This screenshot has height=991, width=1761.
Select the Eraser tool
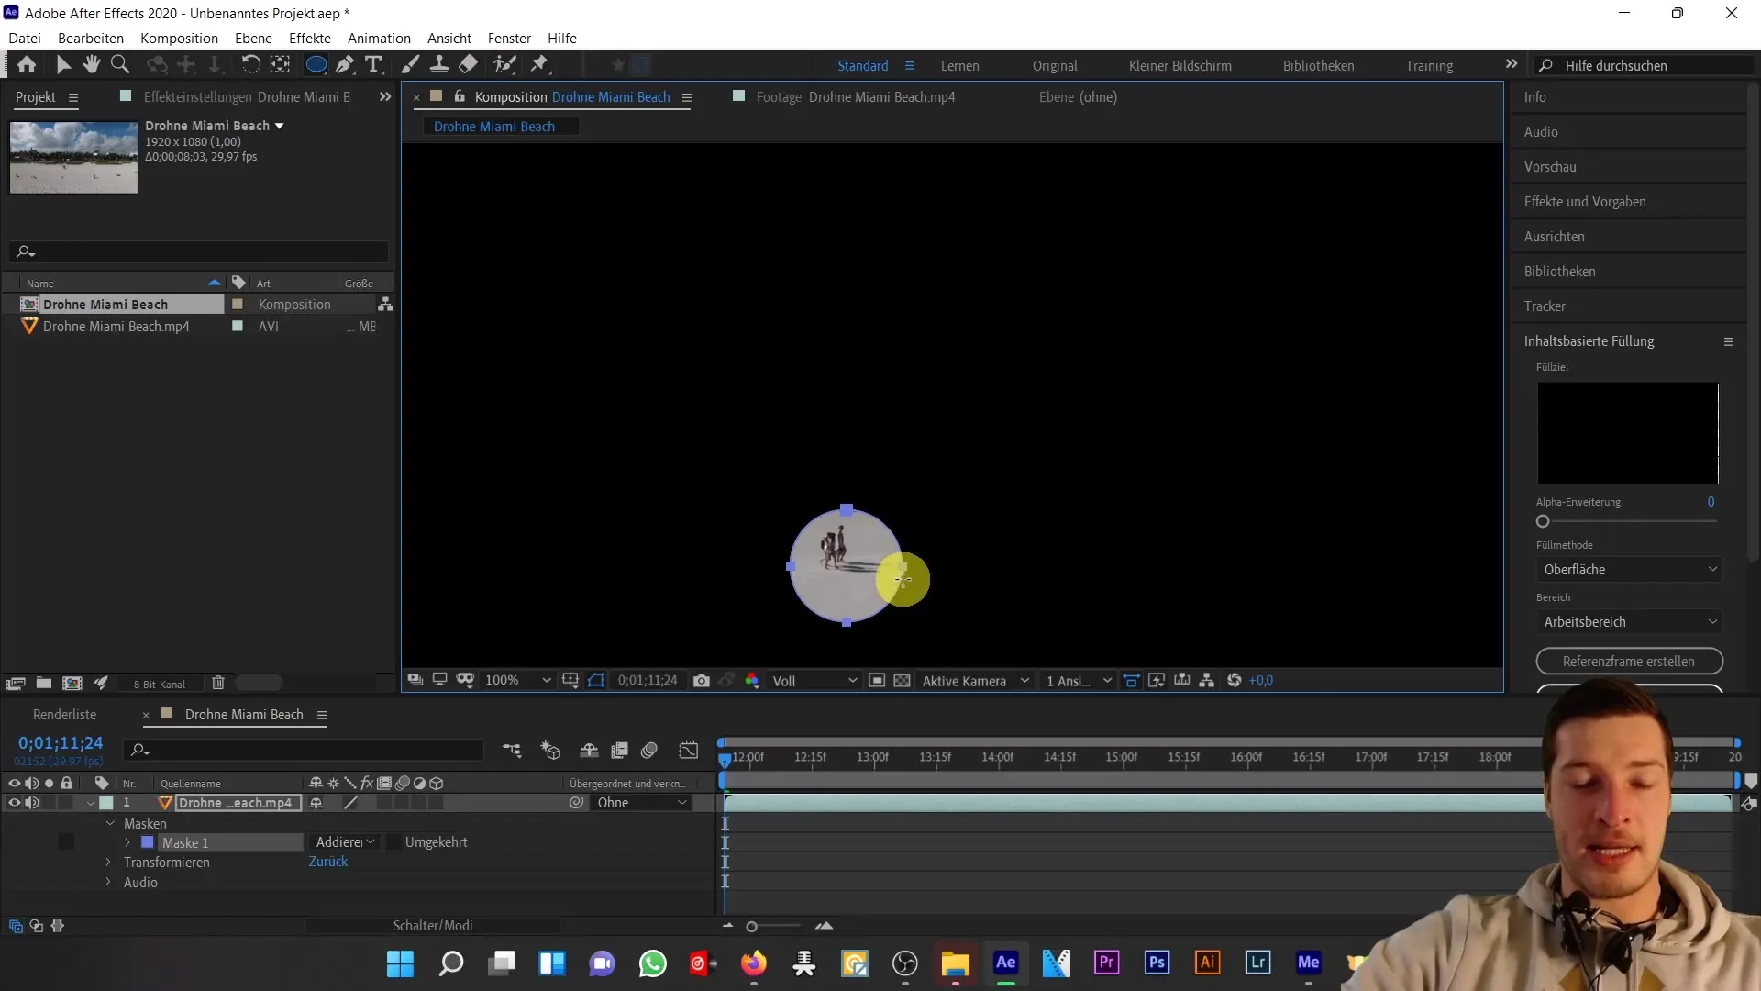[x=469, y=64]
